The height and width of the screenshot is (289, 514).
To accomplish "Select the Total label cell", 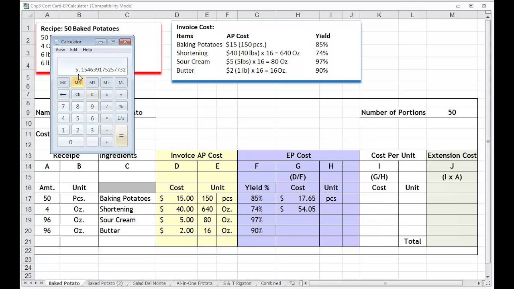I will [x=412, y=241].
